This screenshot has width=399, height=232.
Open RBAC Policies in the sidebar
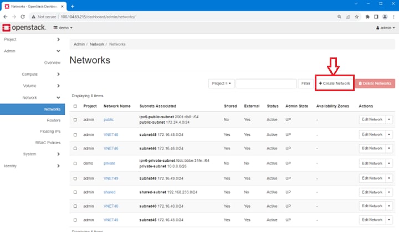(x=48, y=143)
